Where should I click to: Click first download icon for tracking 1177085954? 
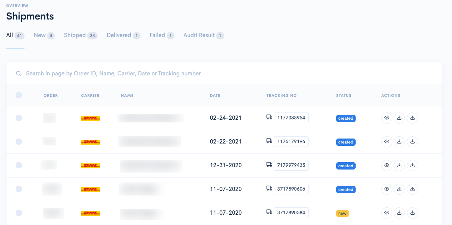(x=399, y=118)
